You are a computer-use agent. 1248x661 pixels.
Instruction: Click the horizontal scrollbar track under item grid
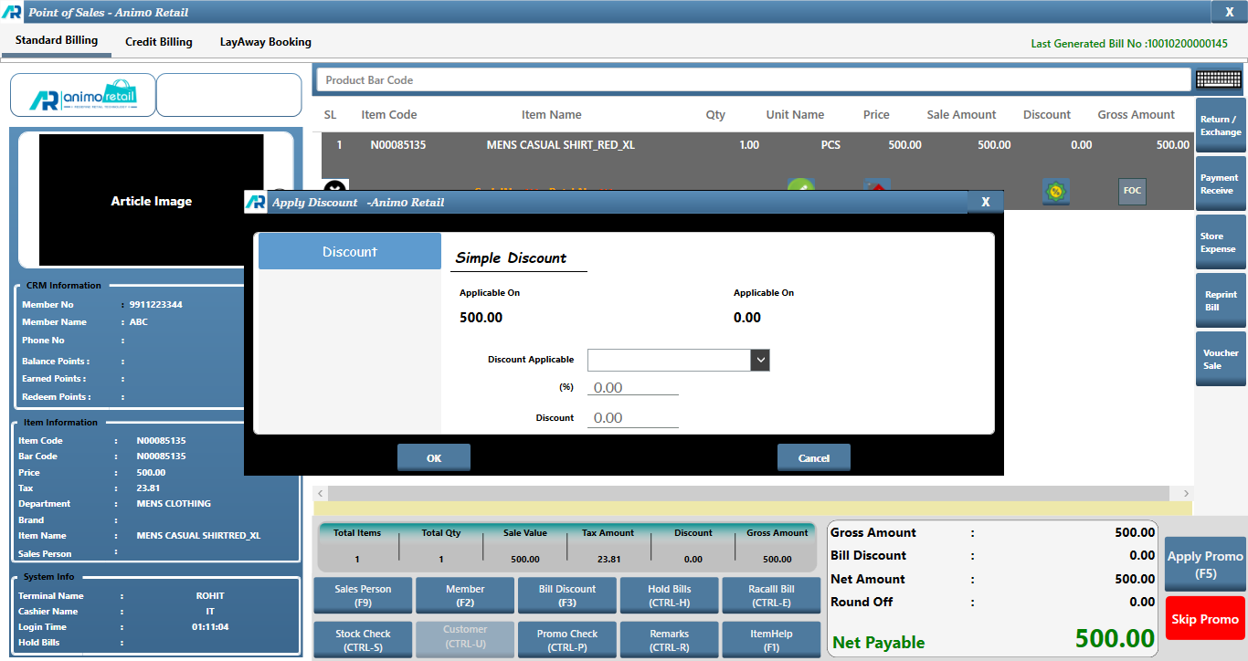749,493
